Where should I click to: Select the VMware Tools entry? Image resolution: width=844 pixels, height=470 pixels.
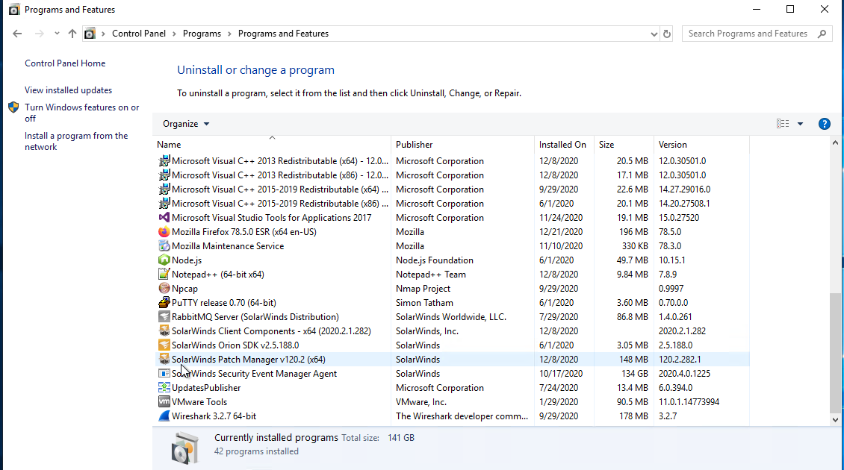pyautogui.click(x=199, y=401)
